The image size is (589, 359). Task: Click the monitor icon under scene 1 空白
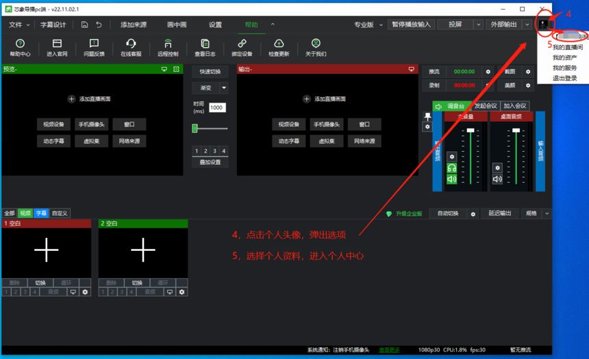pyautogui.click(x=73, y=292)
